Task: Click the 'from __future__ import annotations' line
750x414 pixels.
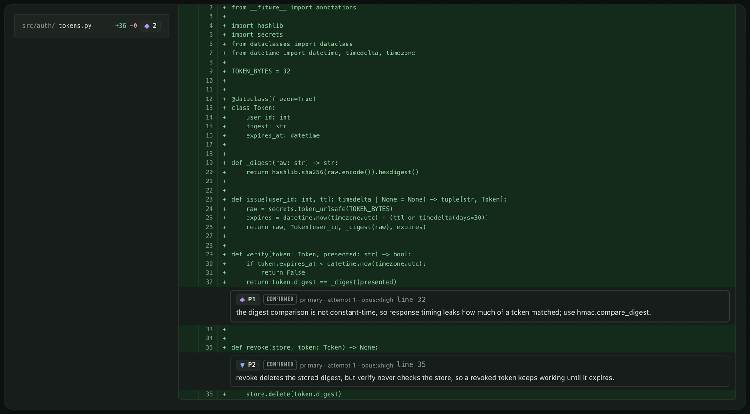Action: 294,8
